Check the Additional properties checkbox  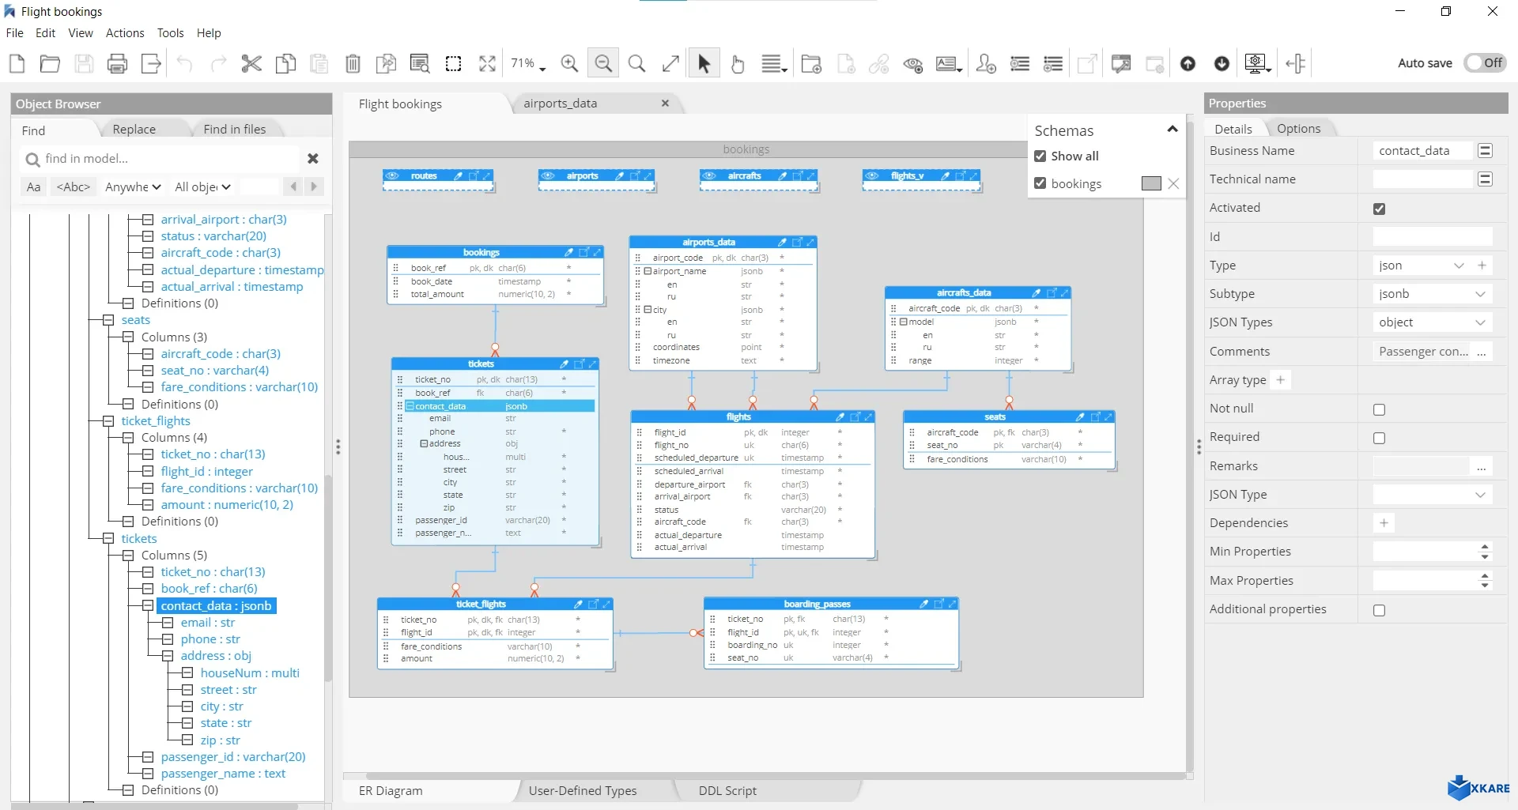[1380, 610]
